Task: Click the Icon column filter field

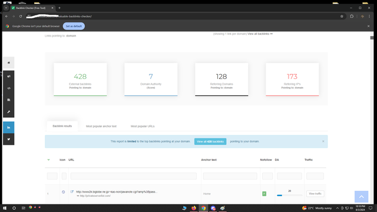Action: (x=64, y=176)
